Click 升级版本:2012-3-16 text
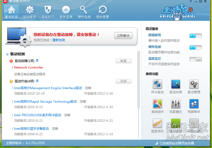Image resolution: width=212 pixels, height=148 pixels. point(98,94)
